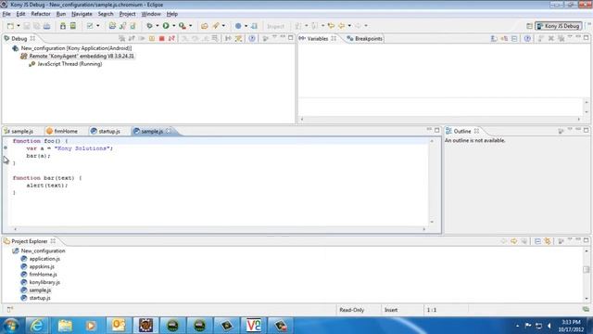This screenshot has width=593, height=334.
Task: Click the help icon in Debug view toolbar
Action: (252, 39)
